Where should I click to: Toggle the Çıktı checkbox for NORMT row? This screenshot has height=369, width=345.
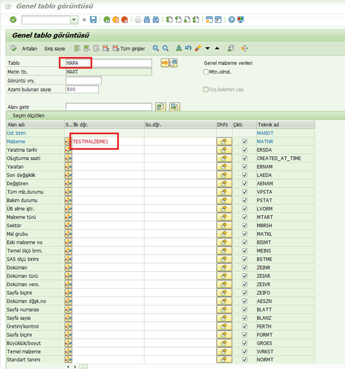(245, 360)
